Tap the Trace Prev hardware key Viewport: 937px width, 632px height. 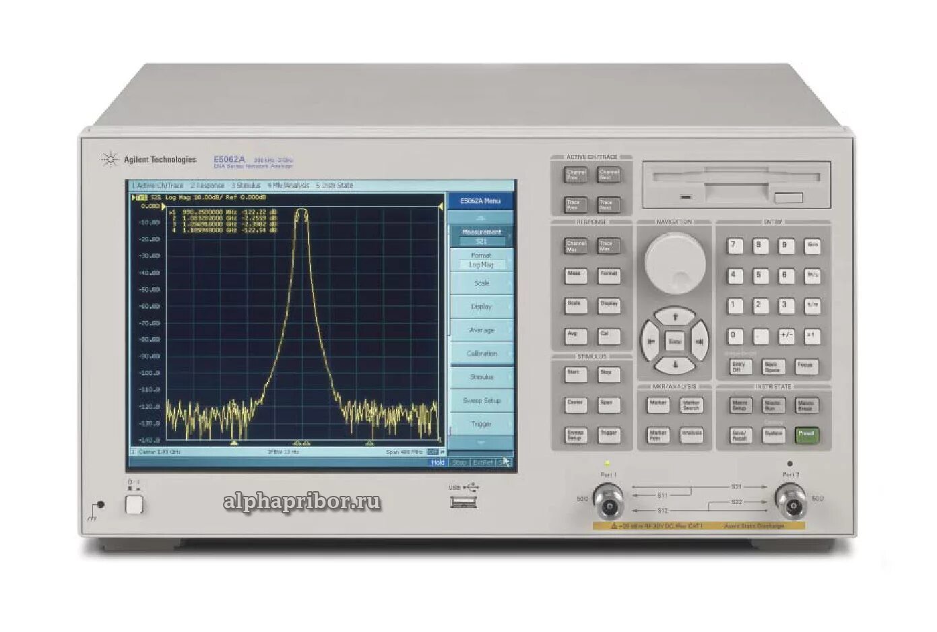(575, 204)
